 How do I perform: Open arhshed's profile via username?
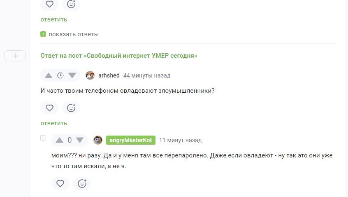click(109, 75)
